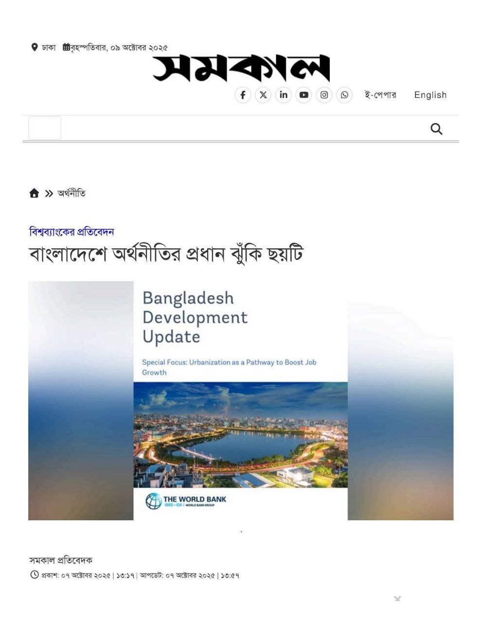The image size is (481, 623).
Task: Click the calendar icon beside the date
Action: (67, 47)
